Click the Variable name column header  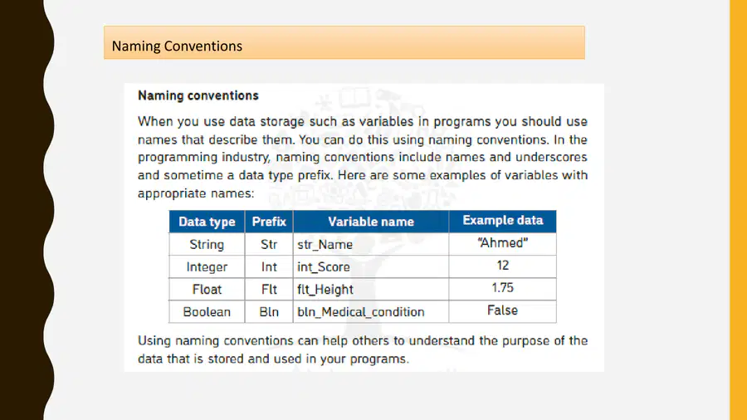pos(371,222)
